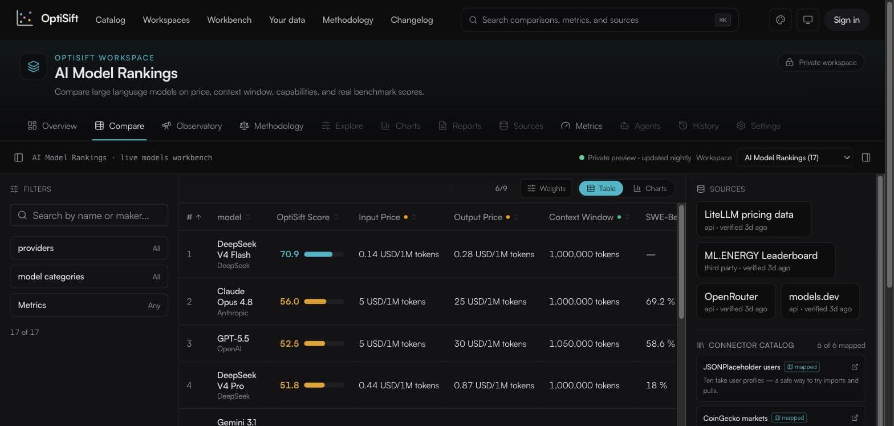Select the DeepSeek V4 Flash model name

pos(237,249)
